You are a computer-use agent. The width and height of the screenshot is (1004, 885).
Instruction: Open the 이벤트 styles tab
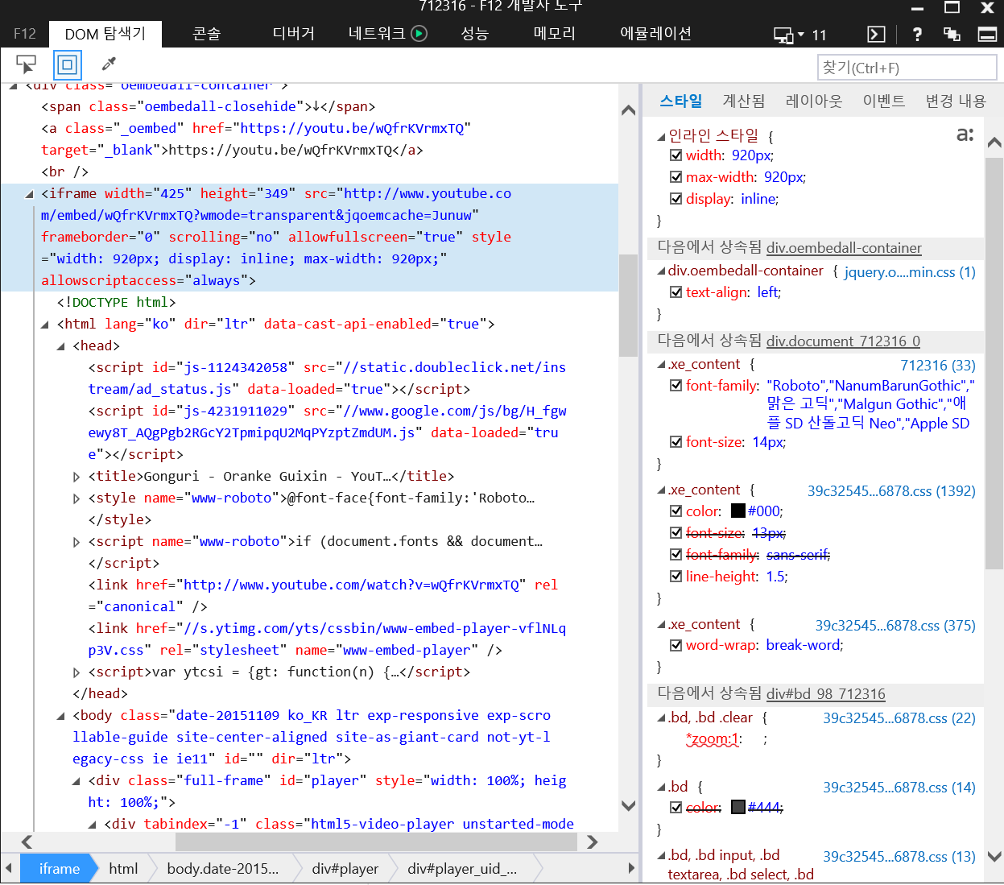pyautogui.click(x=884, y=101)
